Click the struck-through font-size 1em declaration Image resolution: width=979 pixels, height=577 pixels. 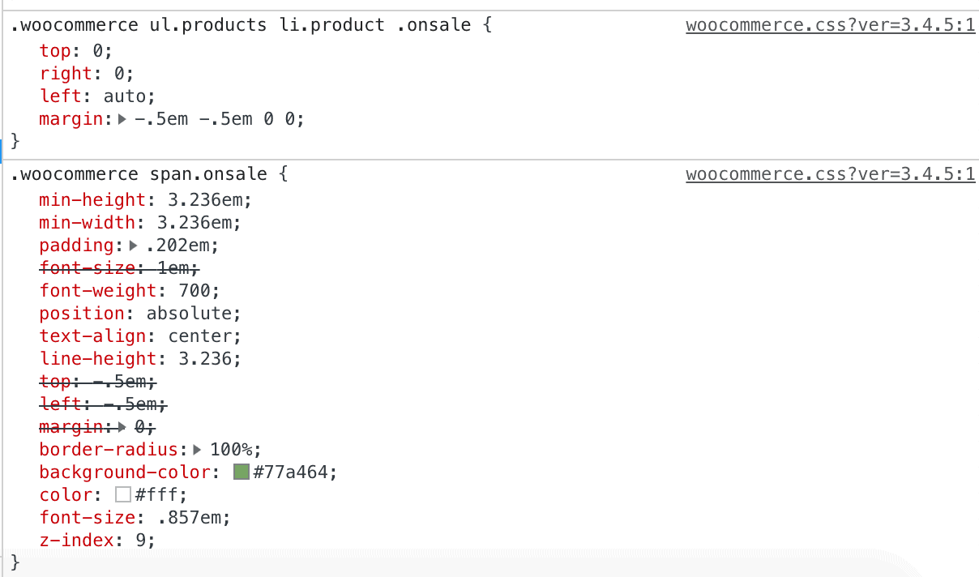(x=119, y=267)
